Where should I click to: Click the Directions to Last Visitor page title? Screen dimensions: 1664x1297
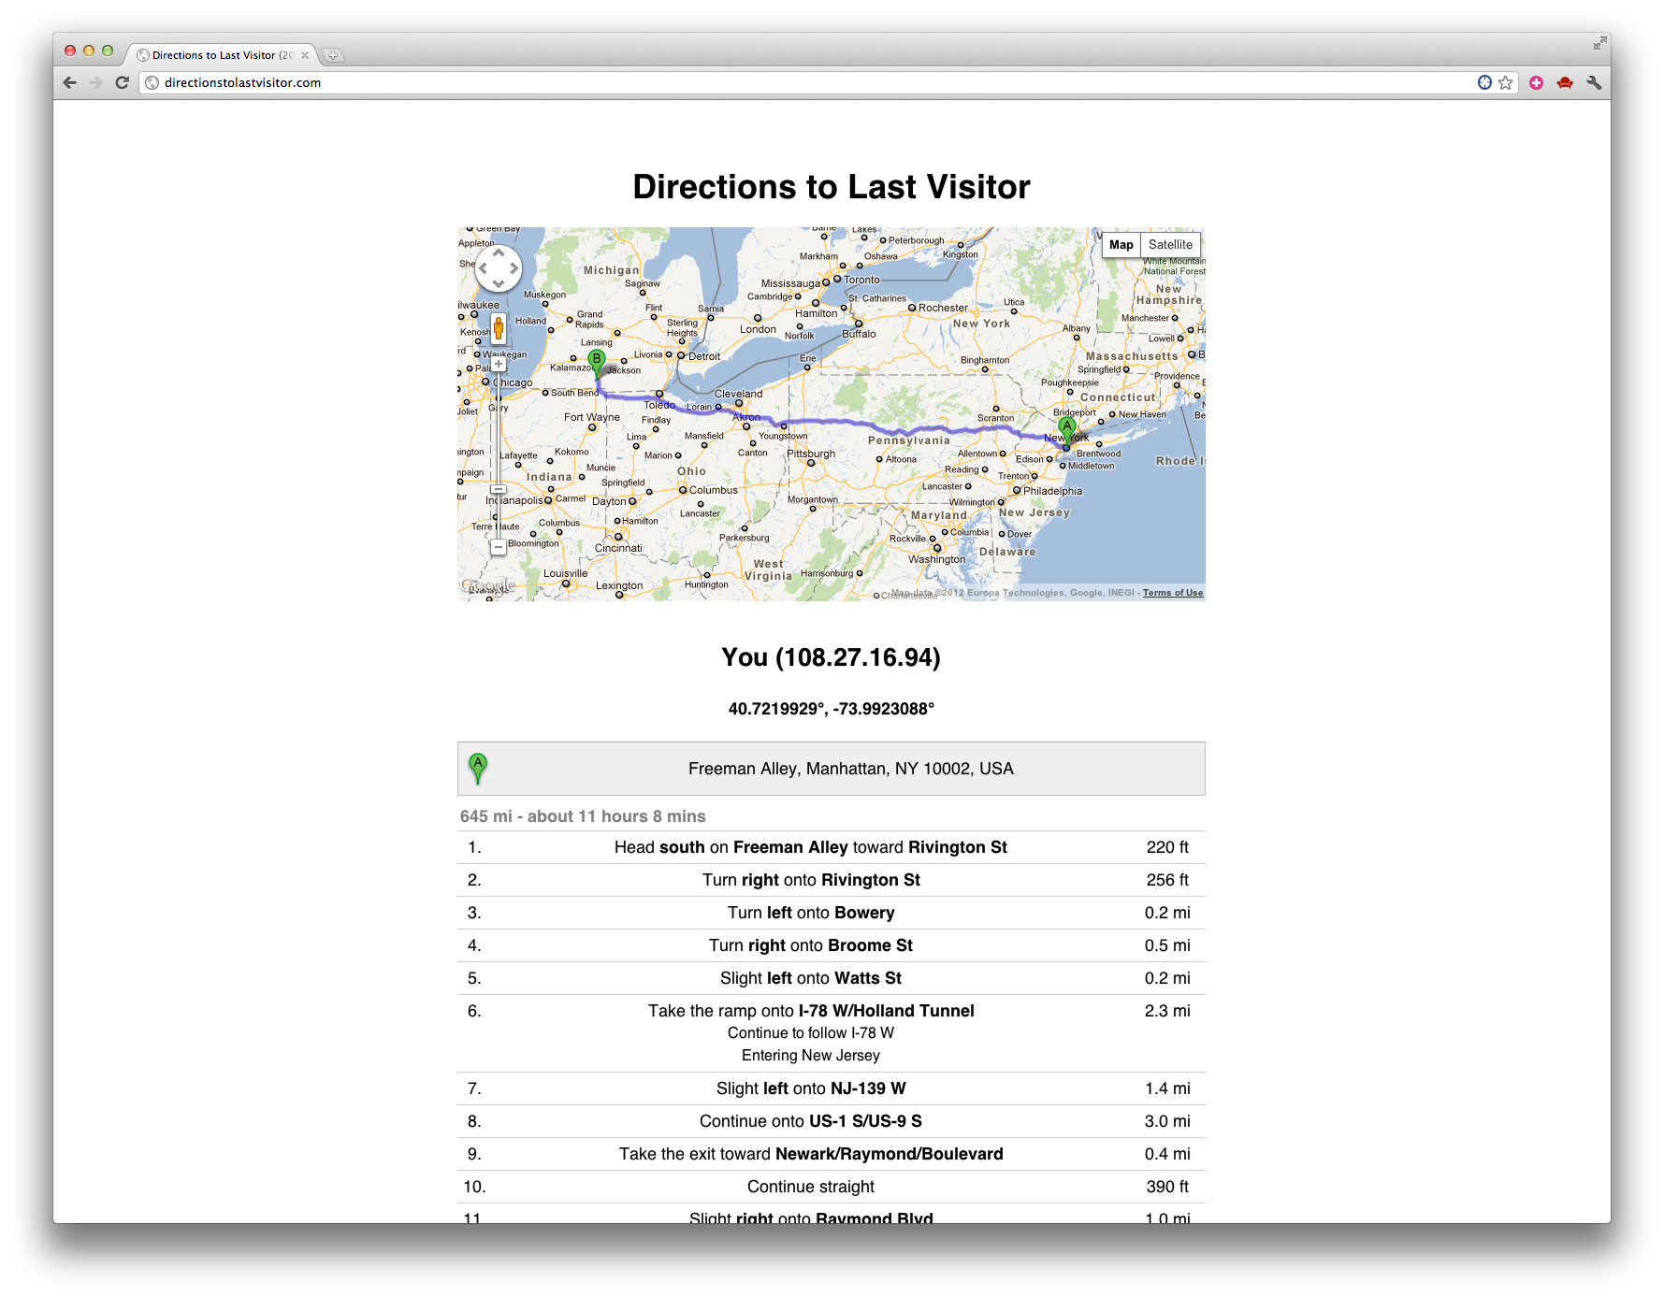tap(831, 187)
